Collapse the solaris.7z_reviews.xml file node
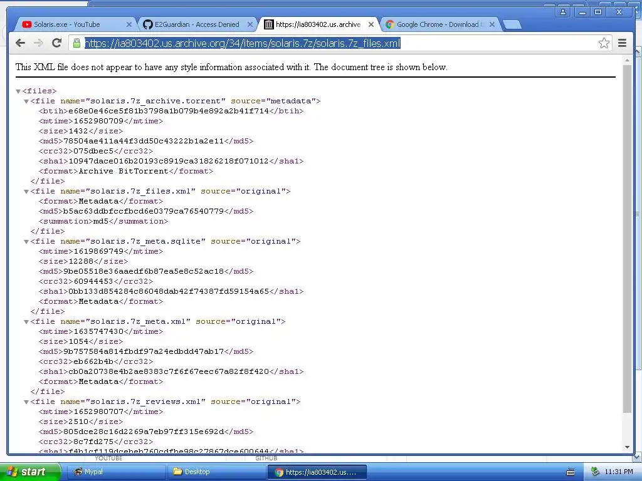Viewport: 642px width, 481px height. (26, 401)
